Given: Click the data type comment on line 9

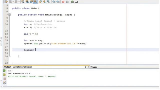Looking at the screenshot, I should point(44,21).
